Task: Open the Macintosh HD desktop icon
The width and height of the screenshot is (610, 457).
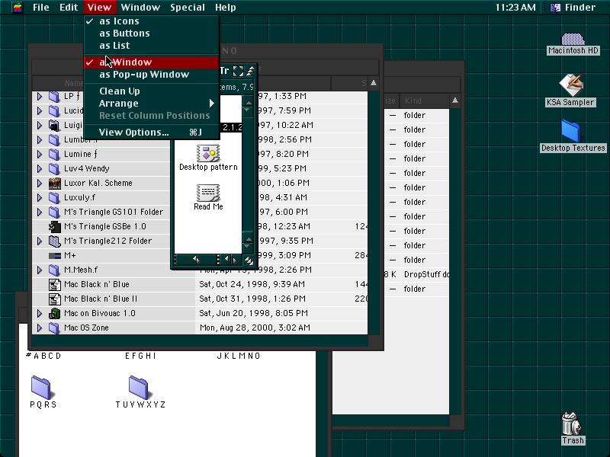Action: click(573, 40)
